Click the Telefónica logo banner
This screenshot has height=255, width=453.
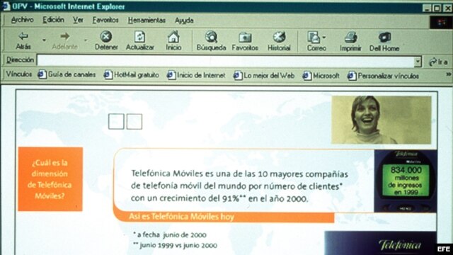pyautogui.click(x=380, y=243)
